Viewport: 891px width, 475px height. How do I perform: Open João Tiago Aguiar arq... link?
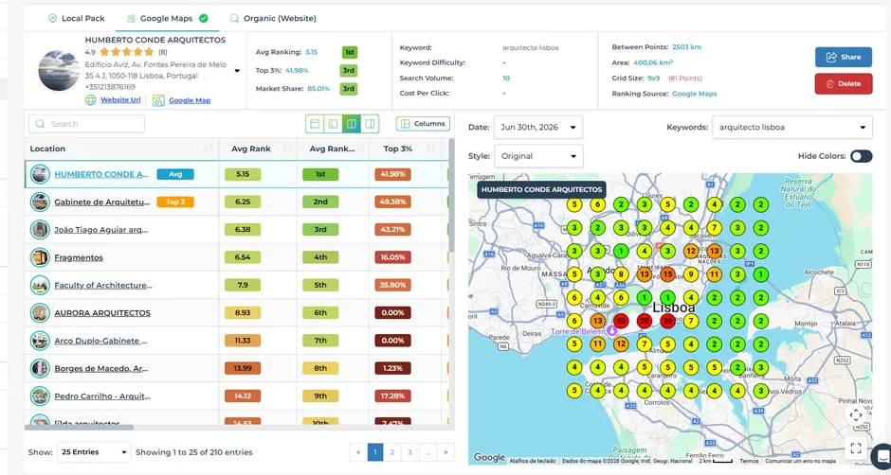pyautogui.click(x=100, y=230)
